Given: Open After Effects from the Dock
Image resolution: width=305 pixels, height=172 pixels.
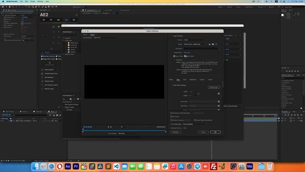Looking at the screenshot, I should (x=68, y=166).
